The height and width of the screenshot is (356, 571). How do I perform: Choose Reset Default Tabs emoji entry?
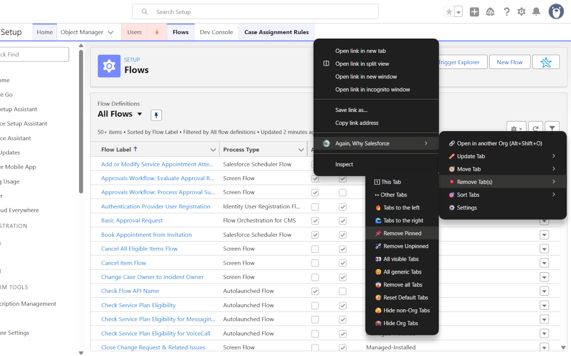click(402, 298)
